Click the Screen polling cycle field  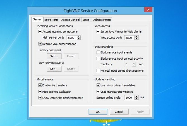130,98
